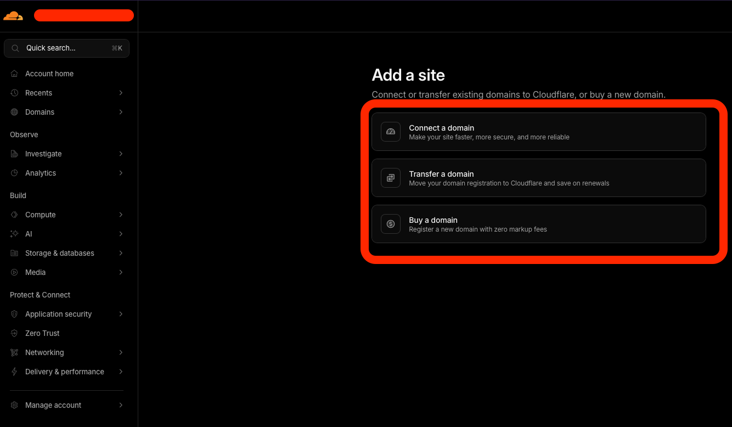Image resolution: width=732 pixels, height=427 pixels.
Task: Expand the Application security chevron
Action: click(121, 314)
